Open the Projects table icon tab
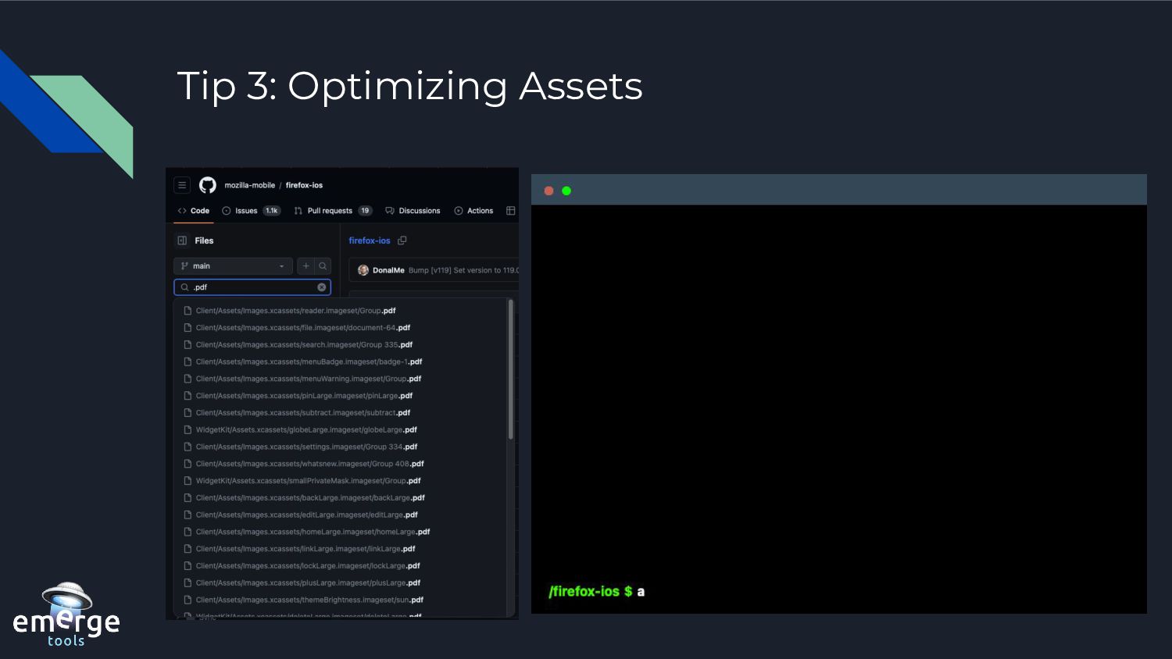 point(510,211)
